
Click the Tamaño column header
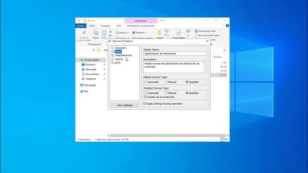click(x=218, y=57)
